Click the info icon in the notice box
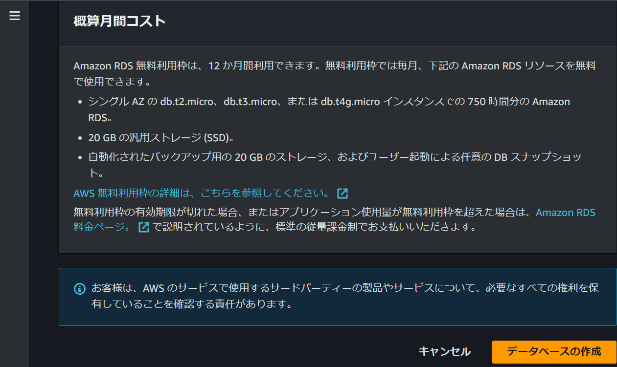The image size is (617, 367). [79, 289]
